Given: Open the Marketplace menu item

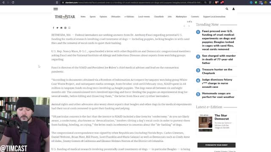Looking at the screenshot, I should [x=181, y=16].
